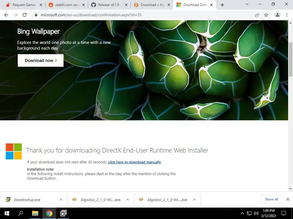Click the scrollbar down arrow
The image size is (293, 219).
coord(291,189)
